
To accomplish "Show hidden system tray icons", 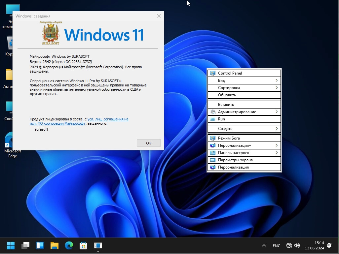I will click(264, 245).
